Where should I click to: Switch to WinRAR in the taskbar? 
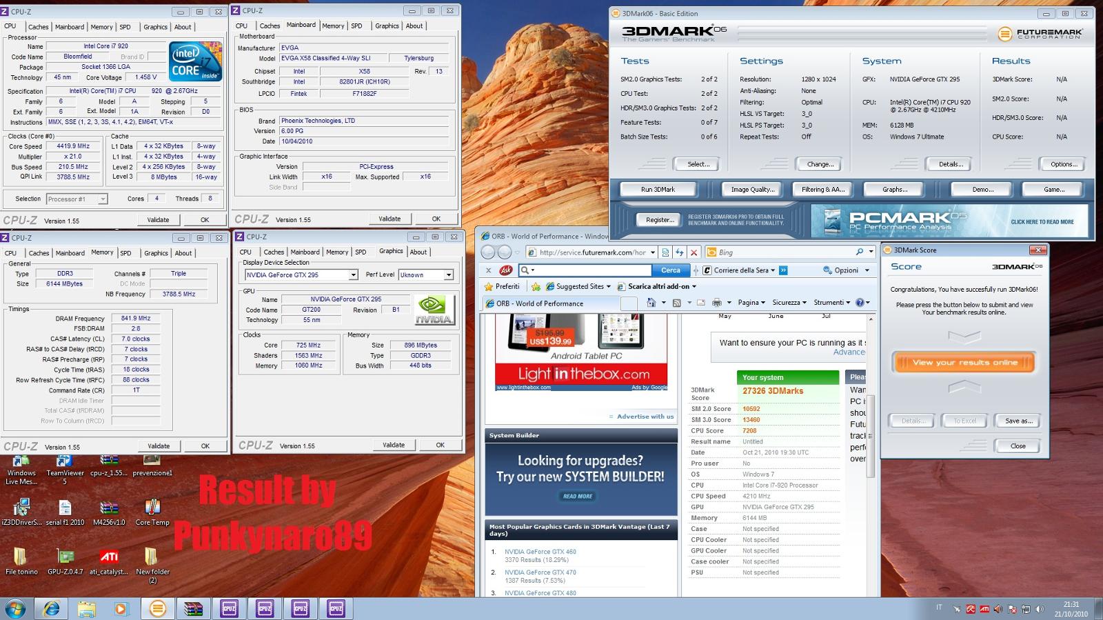coord(194,609)
